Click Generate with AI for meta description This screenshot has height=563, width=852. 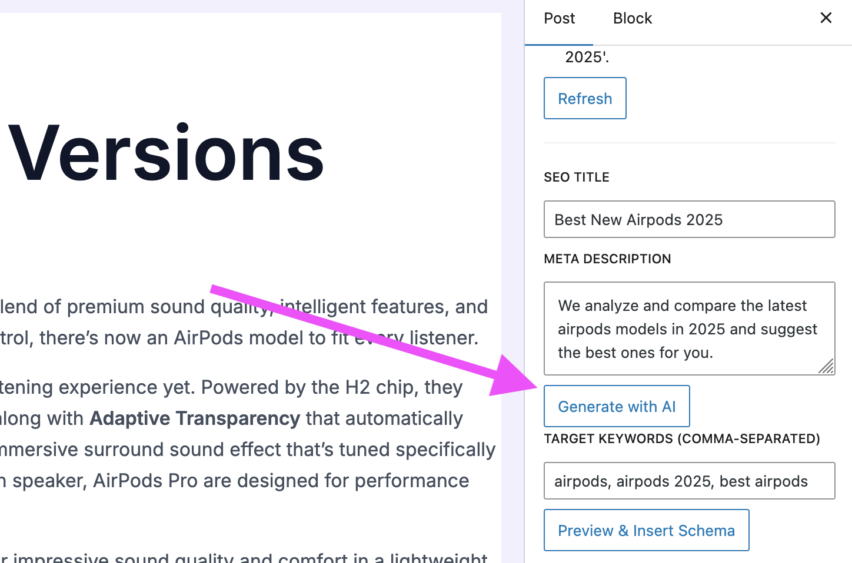click(x=617, y=406)
